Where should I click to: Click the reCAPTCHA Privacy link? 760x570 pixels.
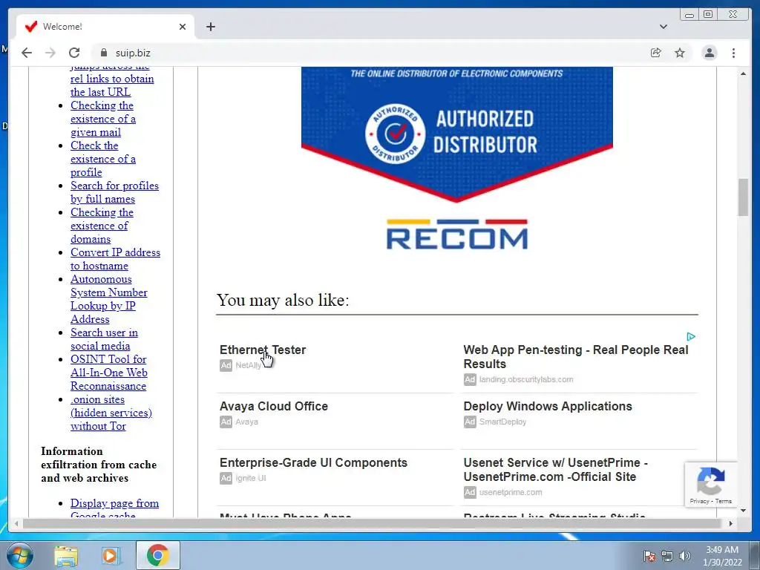pos(699,501)
